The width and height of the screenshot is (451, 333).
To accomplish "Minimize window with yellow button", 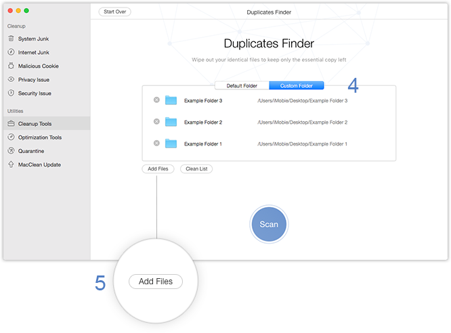I will [18, 11].
